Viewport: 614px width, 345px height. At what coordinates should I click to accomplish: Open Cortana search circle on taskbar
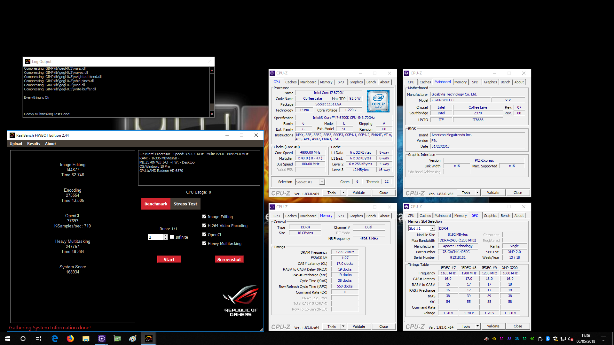point(23,339)
